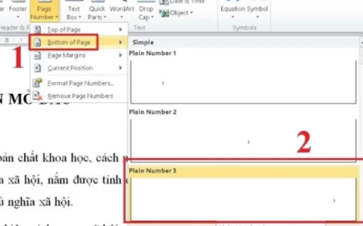Choose Current Position menu entry
This screenshot has height=226, width=363.
click(x=79, y=68)
